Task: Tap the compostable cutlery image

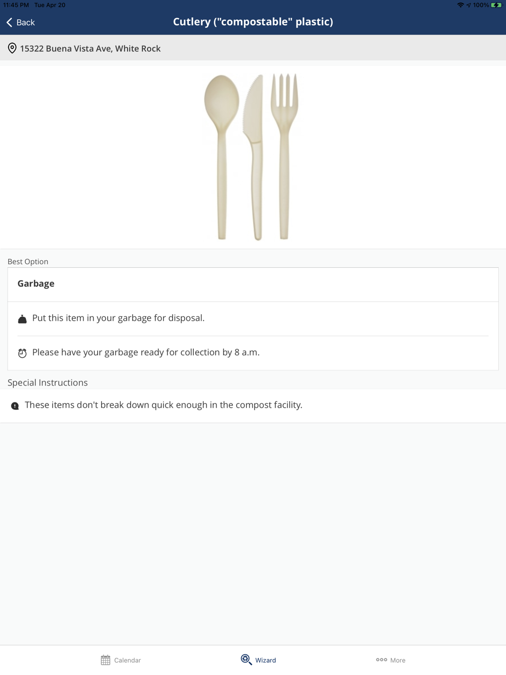Action: [252, 156]
